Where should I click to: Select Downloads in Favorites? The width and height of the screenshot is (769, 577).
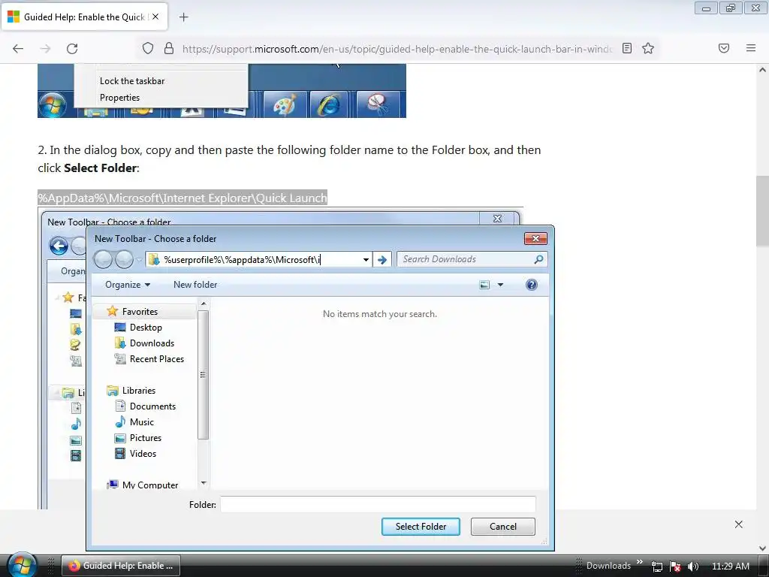pyautogui.click(x=152, y=343)
